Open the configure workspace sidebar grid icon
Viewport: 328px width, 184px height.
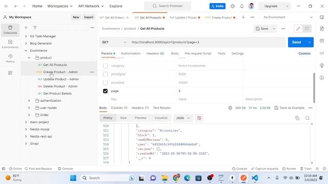coord(10,73)
